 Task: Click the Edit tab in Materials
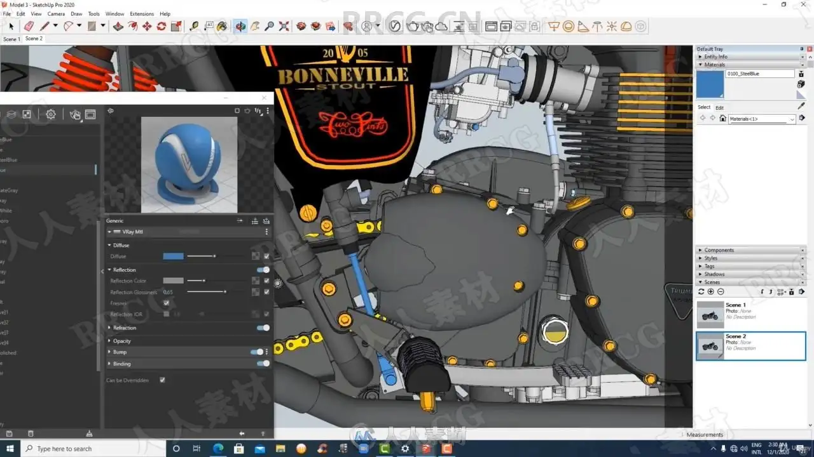[719, 107]
